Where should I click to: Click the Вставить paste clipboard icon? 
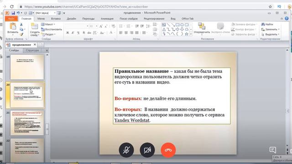tap(13, 26)
